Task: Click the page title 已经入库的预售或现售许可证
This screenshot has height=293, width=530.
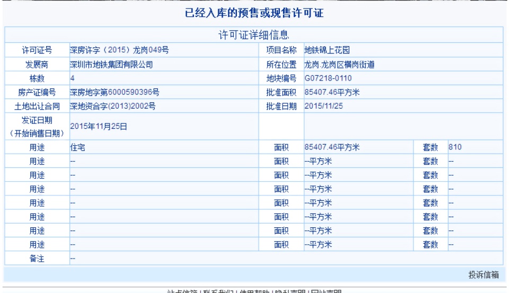Action: coord(254,14)
